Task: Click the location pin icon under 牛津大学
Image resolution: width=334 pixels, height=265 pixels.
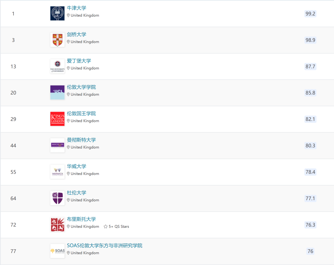Action: pos(68,15)
